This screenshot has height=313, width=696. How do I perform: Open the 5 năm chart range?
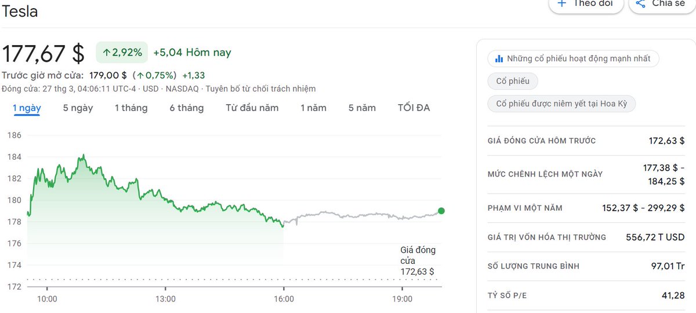tap(362, 108)
